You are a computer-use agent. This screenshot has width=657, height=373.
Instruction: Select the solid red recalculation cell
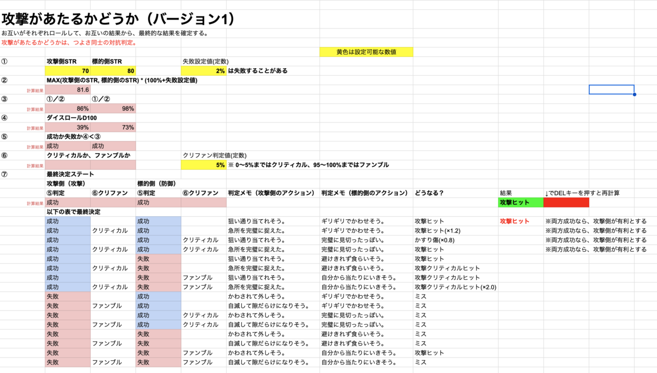566,203
